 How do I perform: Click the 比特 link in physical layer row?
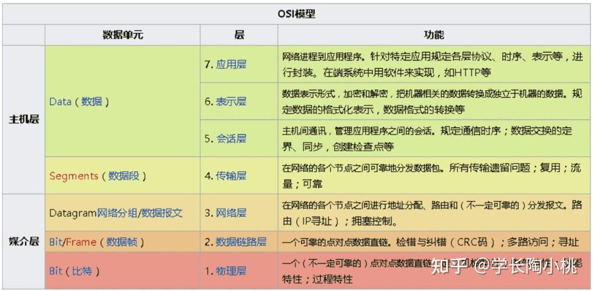tap(82, 271)
